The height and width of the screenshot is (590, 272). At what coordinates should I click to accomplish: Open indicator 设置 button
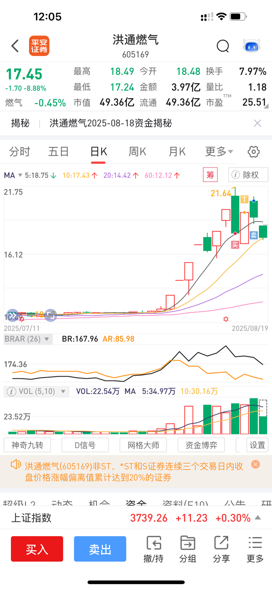point(257,445)
